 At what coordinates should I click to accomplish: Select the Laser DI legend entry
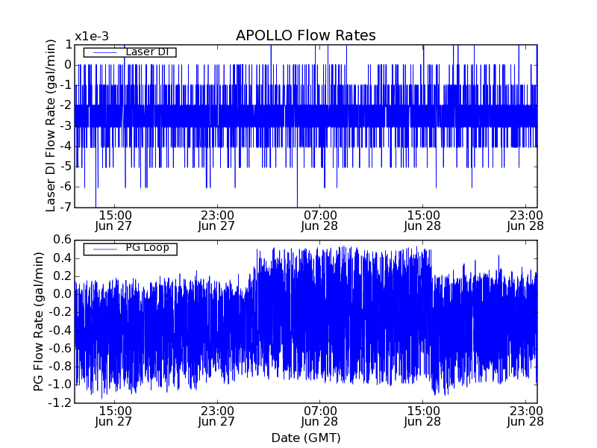coord(130,52)
